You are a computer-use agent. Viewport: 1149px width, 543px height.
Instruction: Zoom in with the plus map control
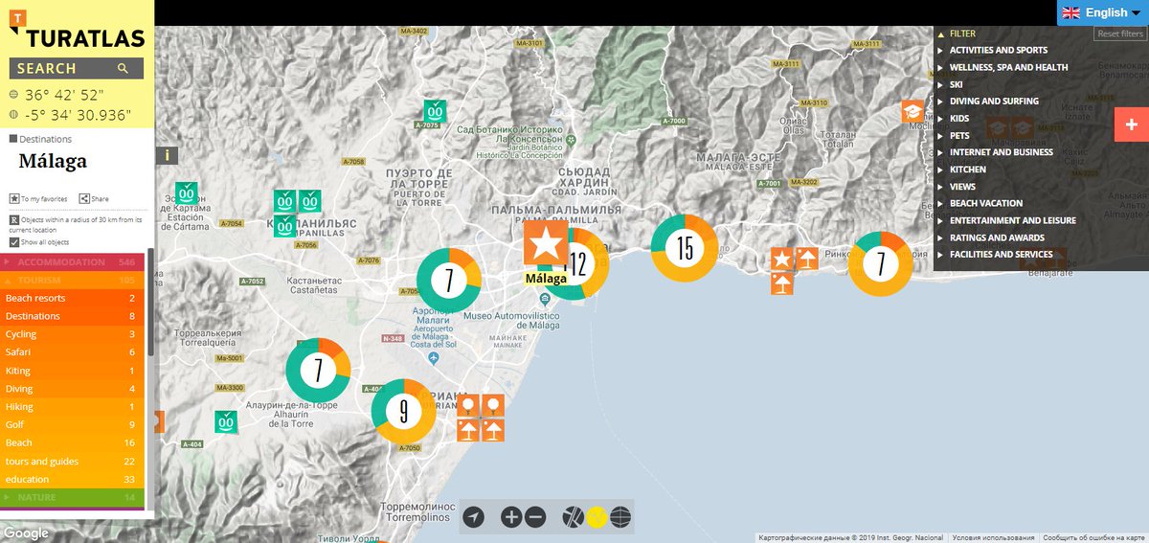[511, 517]
